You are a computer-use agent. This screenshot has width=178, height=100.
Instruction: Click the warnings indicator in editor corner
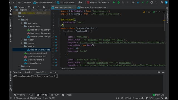145,12
